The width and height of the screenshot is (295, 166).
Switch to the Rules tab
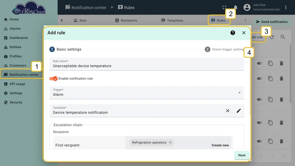219,20
